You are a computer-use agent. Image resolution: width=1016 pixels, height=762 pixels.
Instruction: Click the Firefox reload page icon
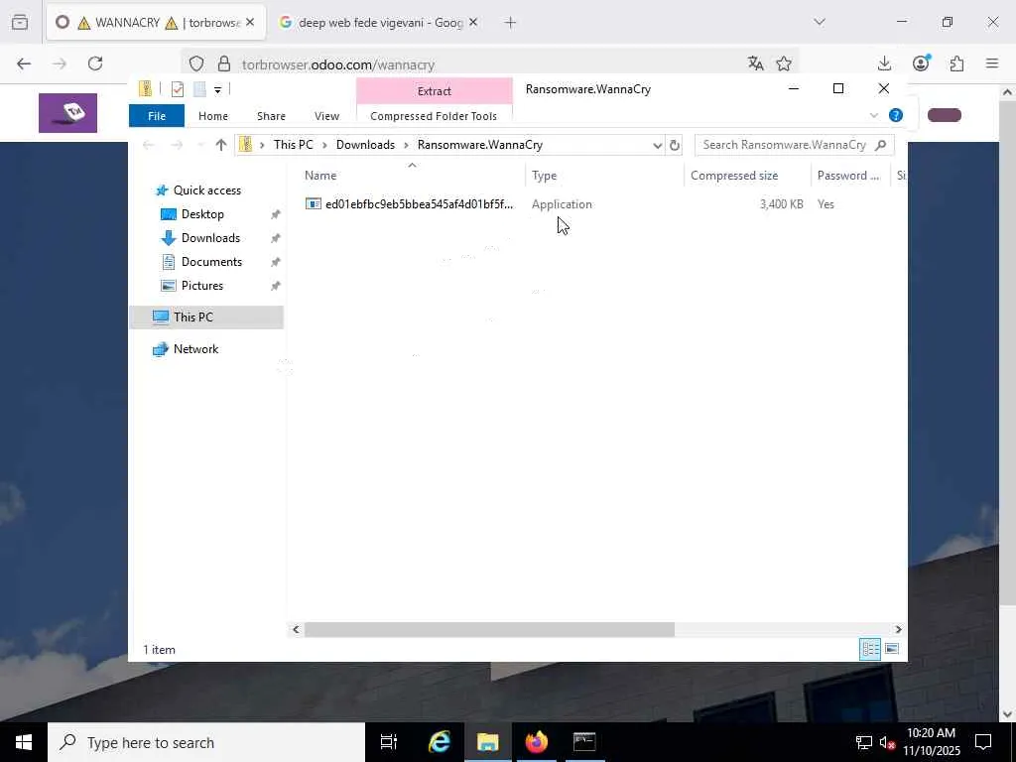[x=95, y=63]
